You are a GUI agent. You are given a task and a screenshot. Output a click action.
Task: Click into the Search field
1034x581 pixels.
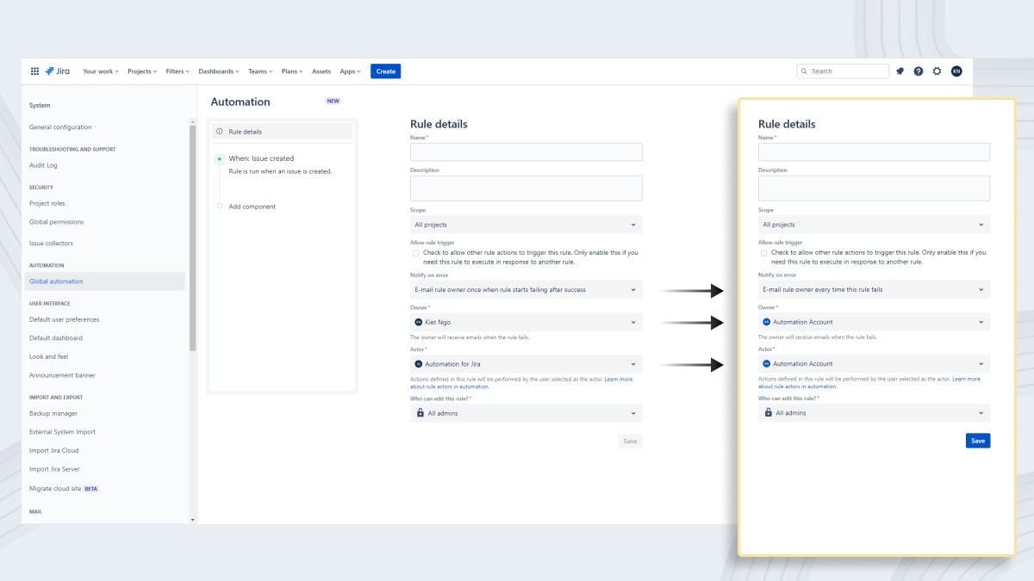tap(843, 71)
